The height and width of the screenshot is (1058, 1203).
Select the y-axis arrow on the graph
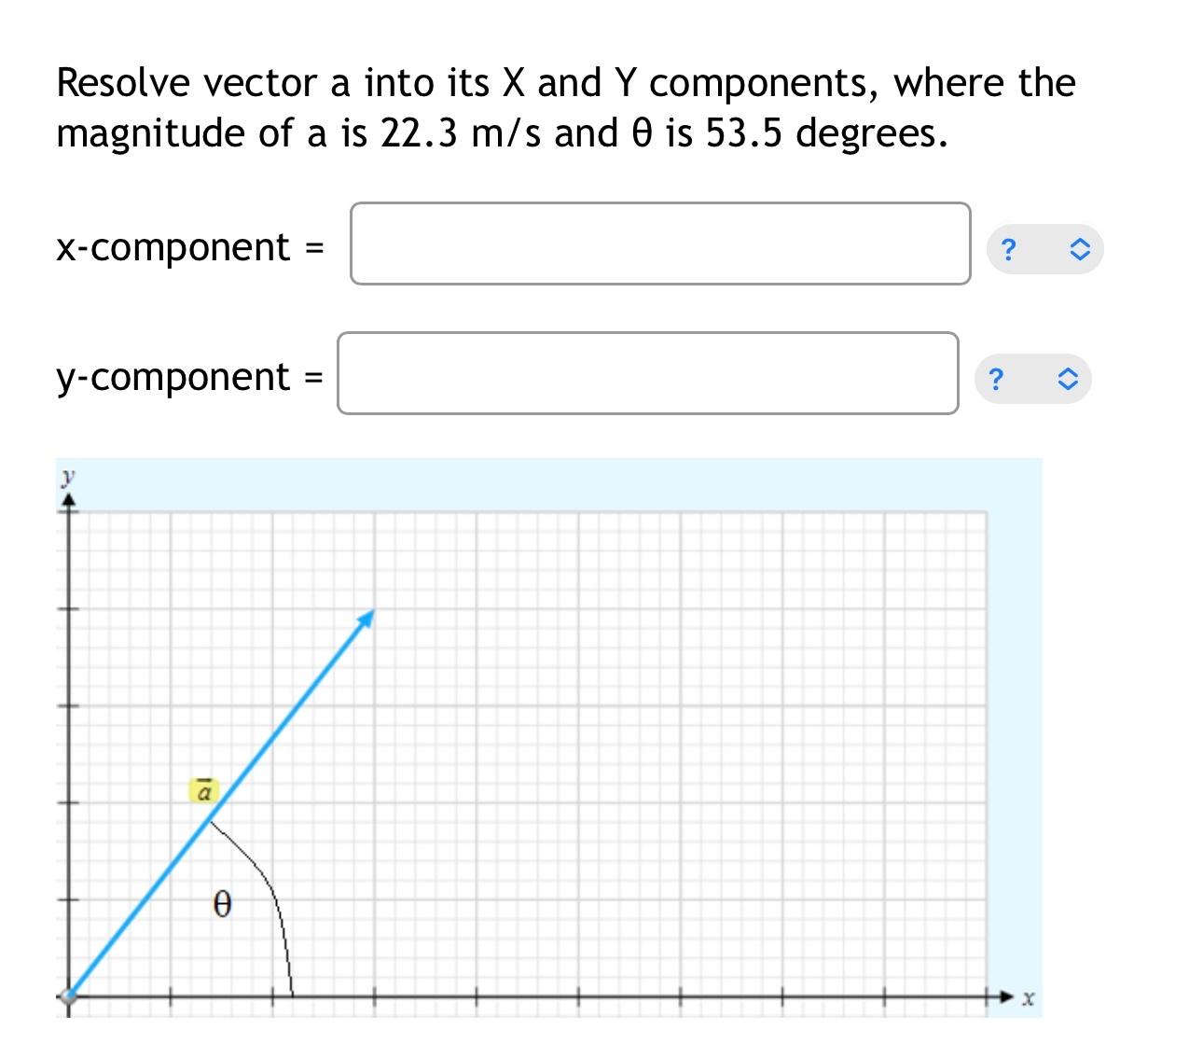pos(70,499)
